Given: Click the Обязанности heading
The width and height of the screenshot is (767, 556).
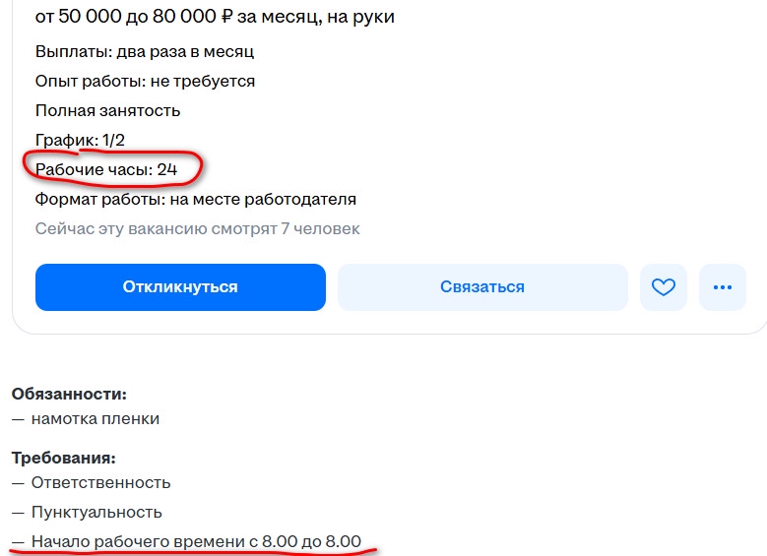Looking at the screenshot, I should coord(69,395).
